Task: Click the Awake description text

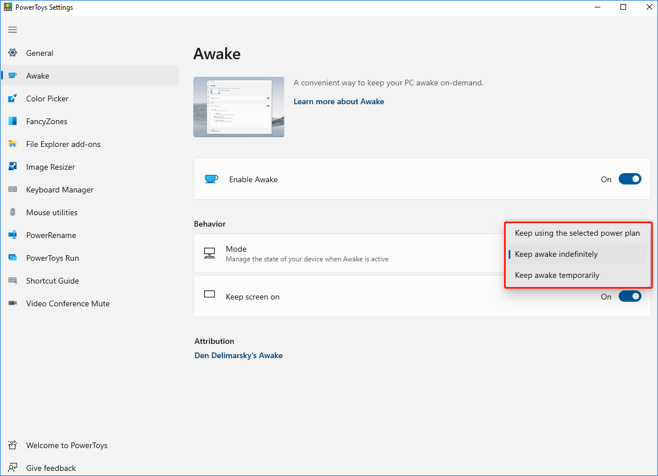Action: [389, 83]
